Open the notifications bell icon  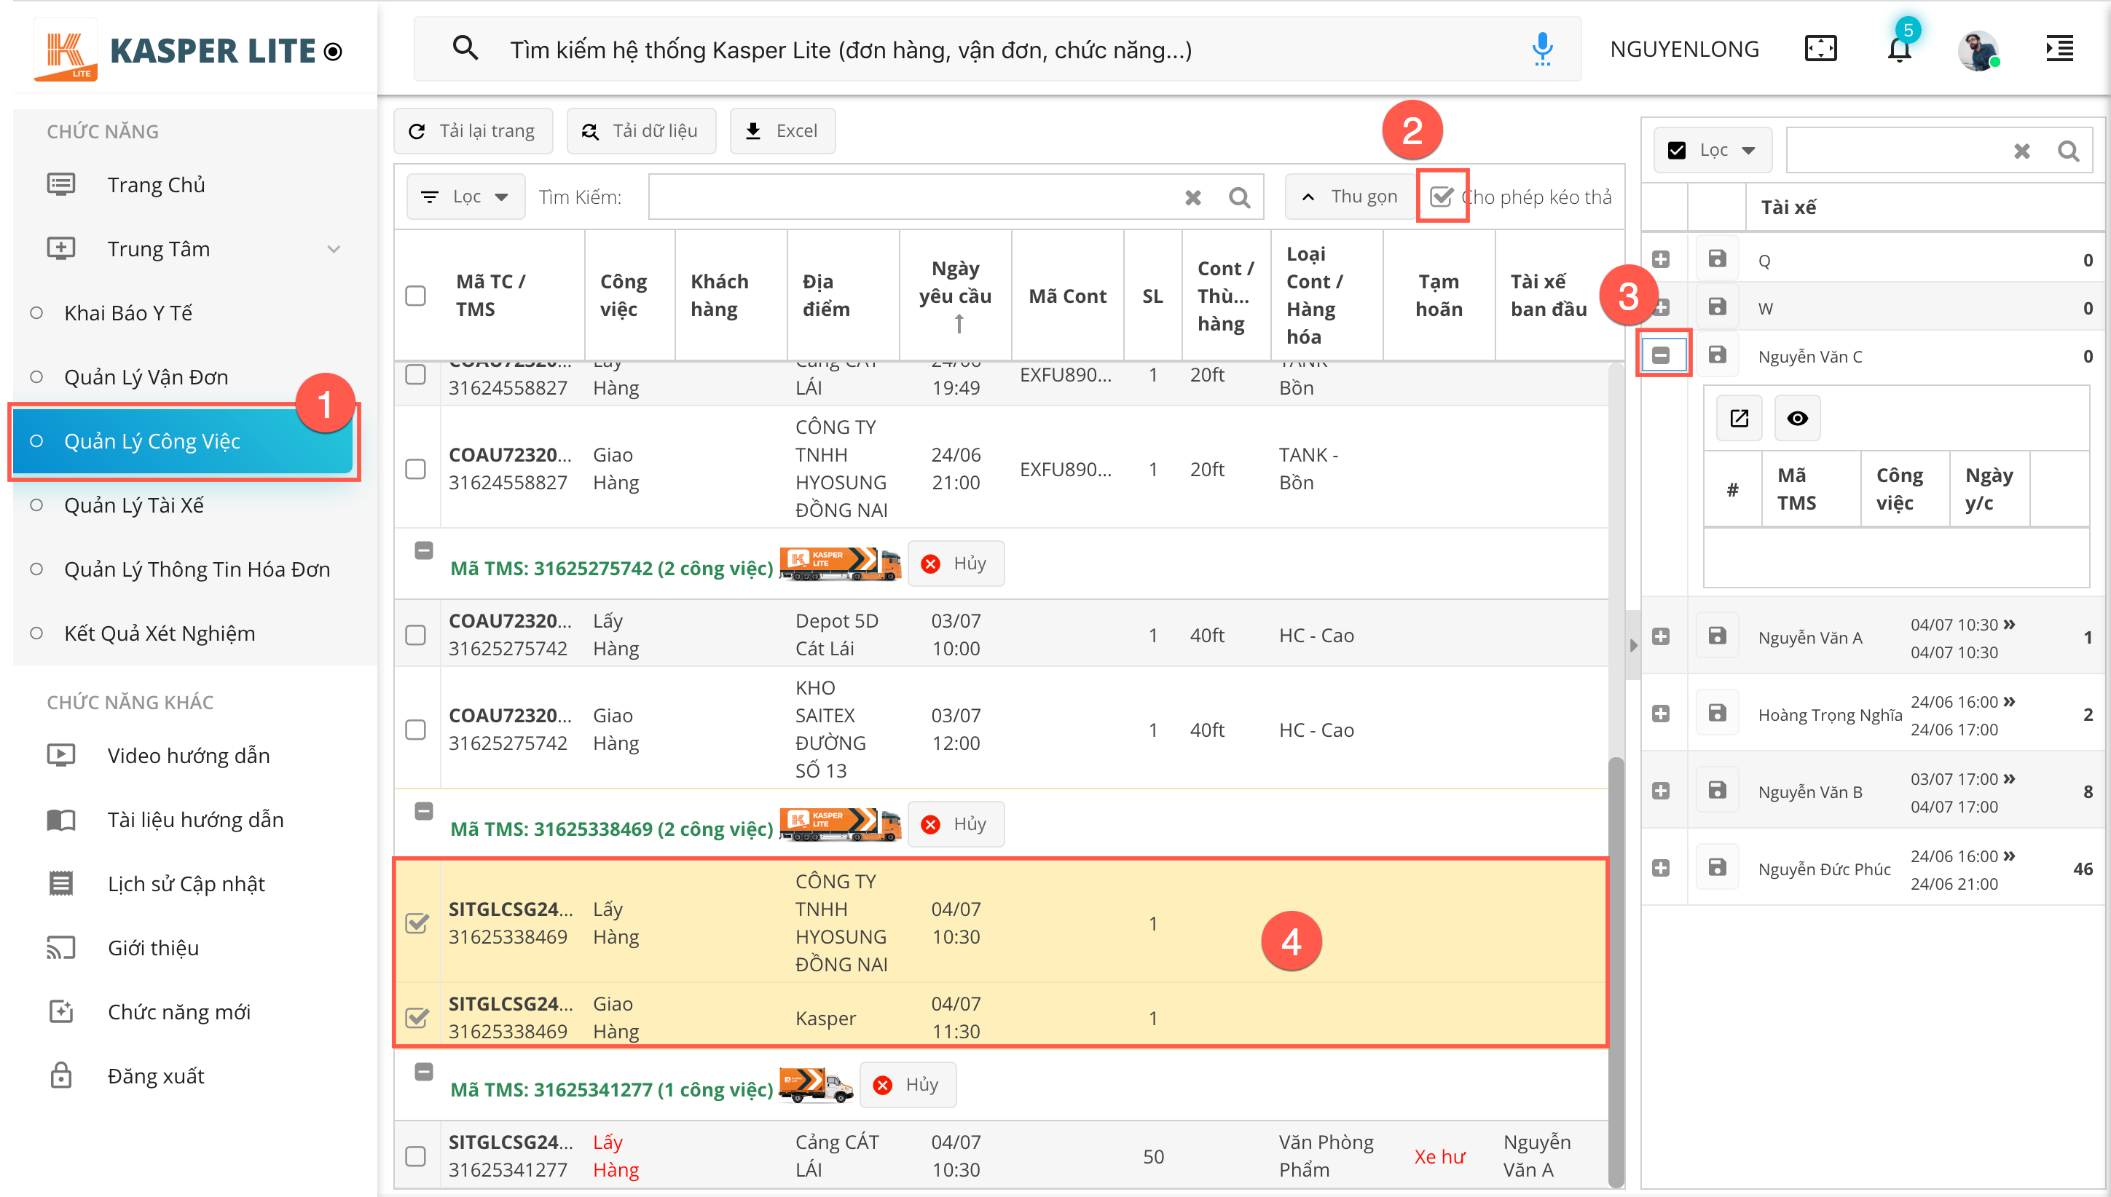click(1899, 50)
